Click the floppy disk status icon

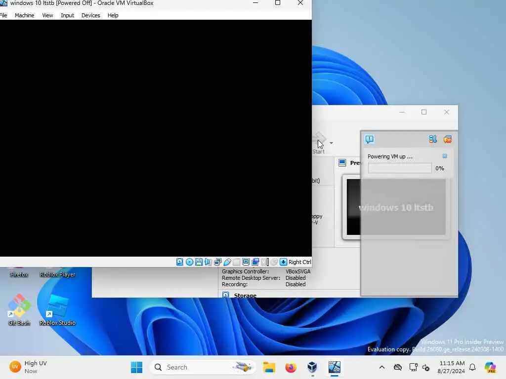point(199,262)
